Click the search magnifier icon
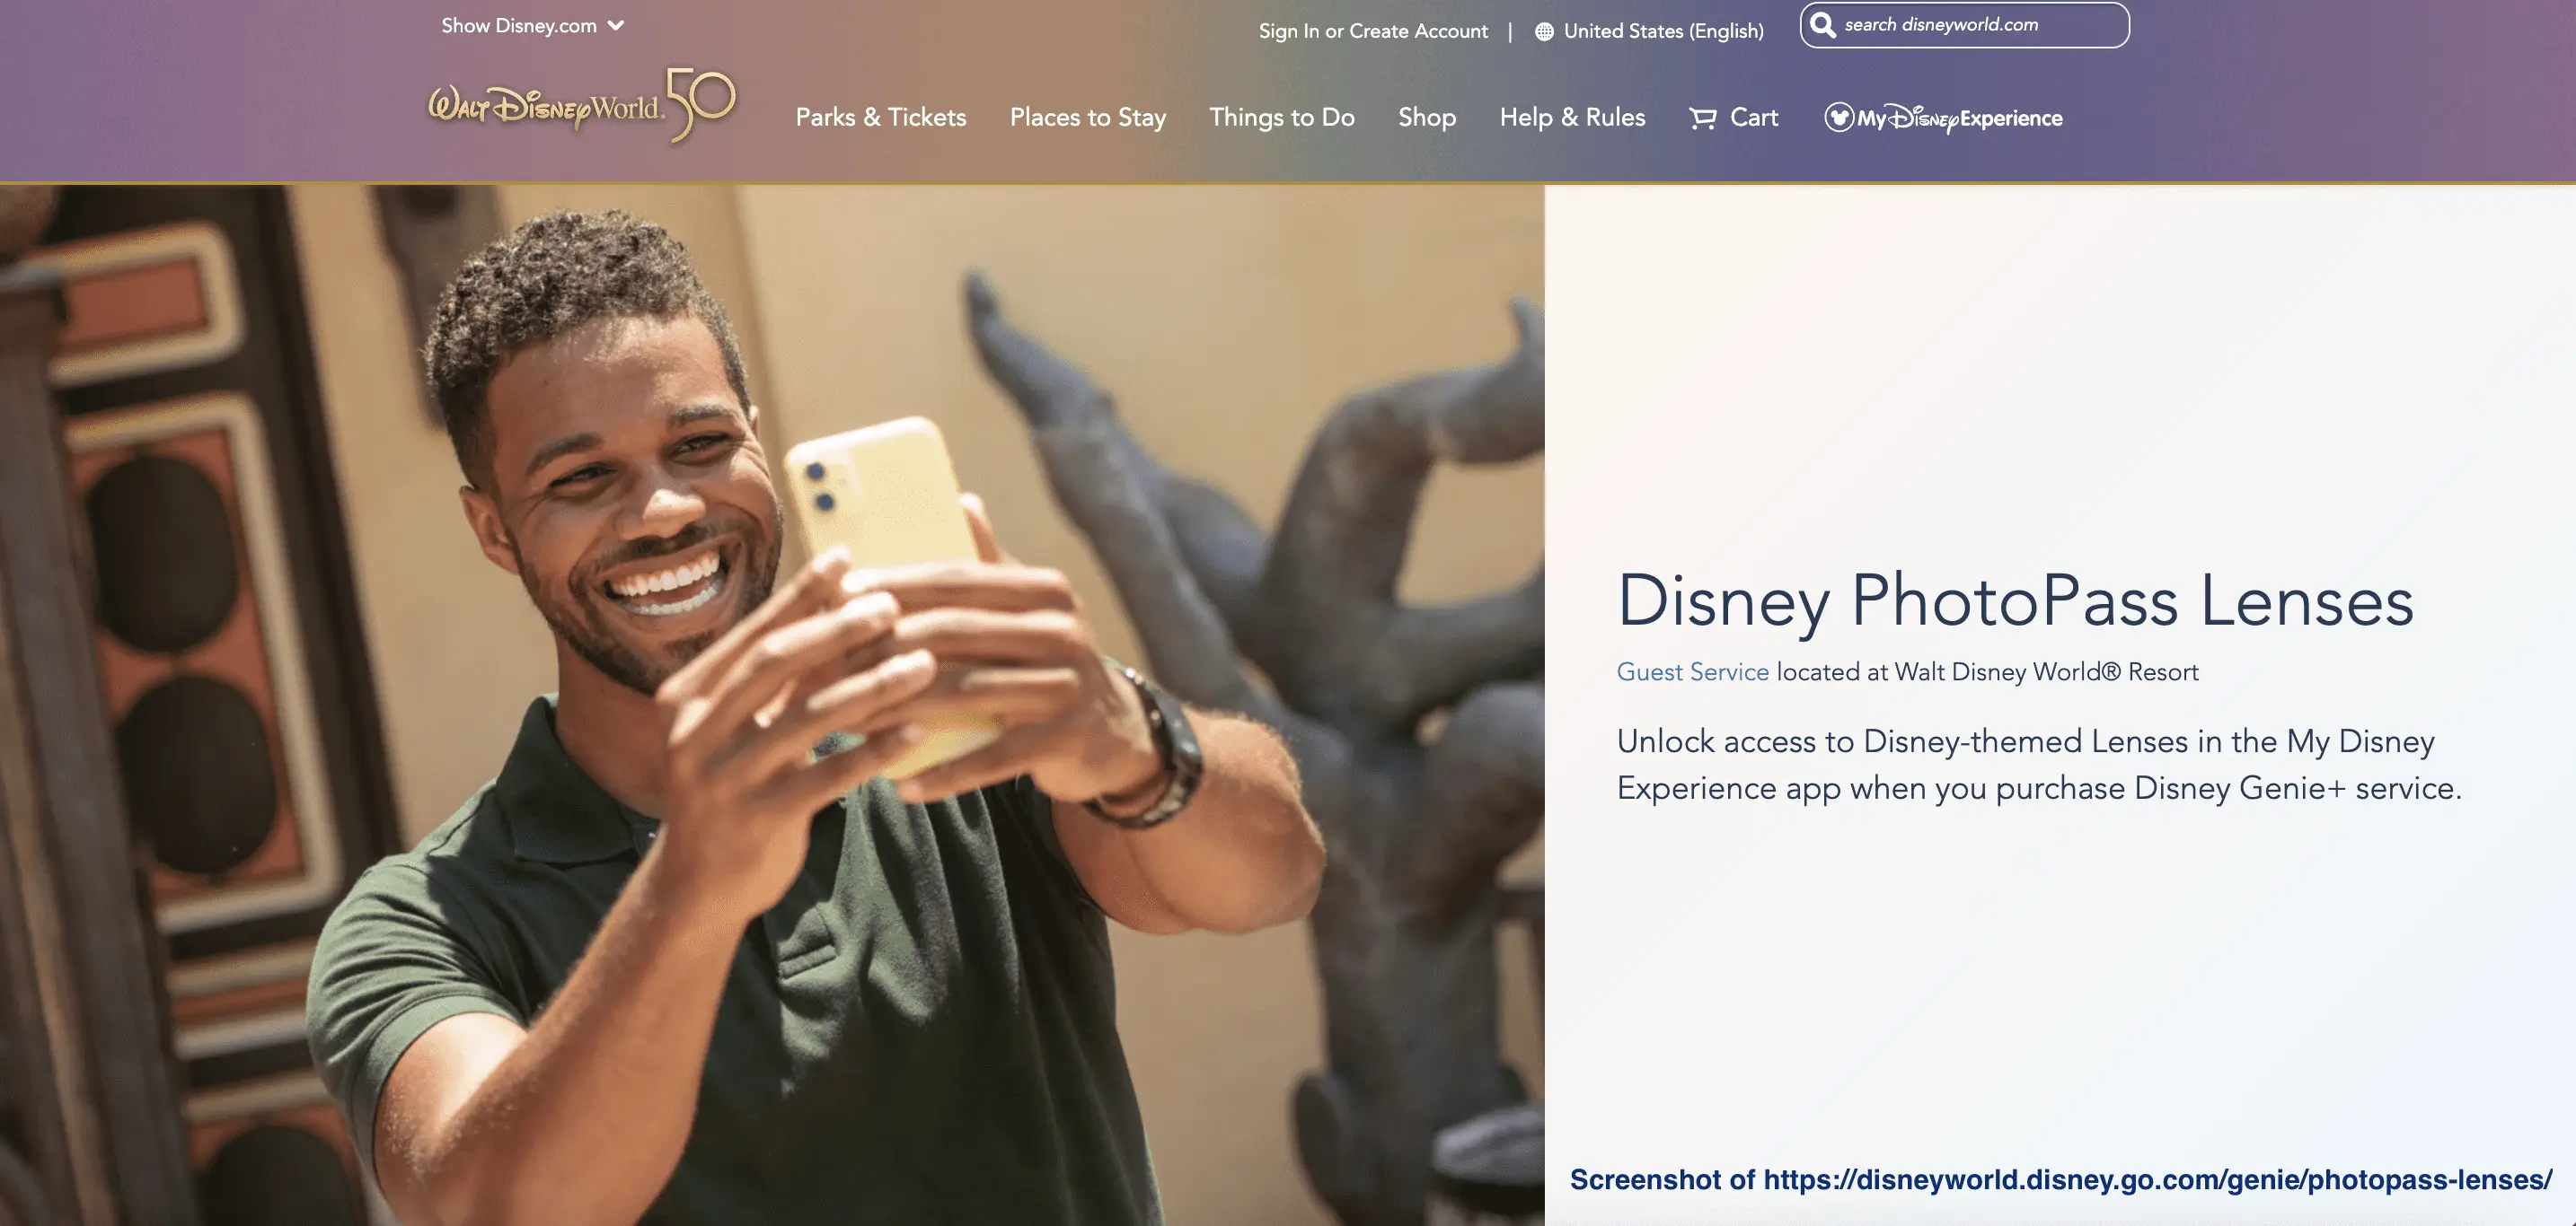Screen dimensions: 2576x1226 (1823, 25)
